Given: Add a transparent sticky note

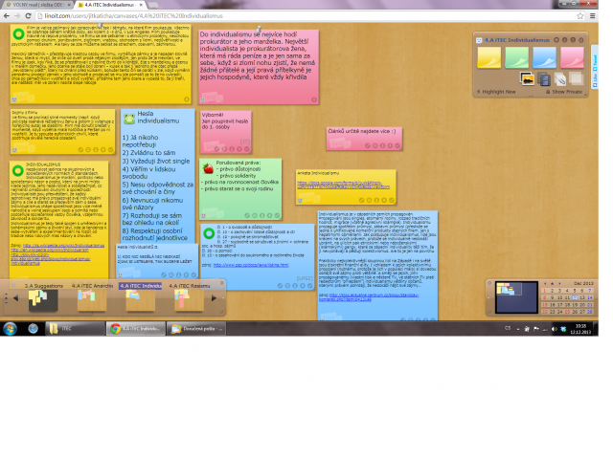Looking at the screenshot, I should (x=576, y=78).
